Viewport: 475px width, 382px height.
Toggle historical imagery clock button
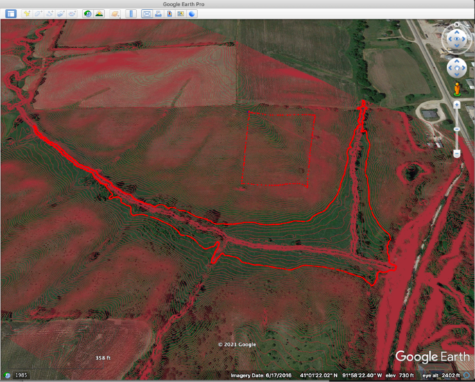click(x=88, y=14)
